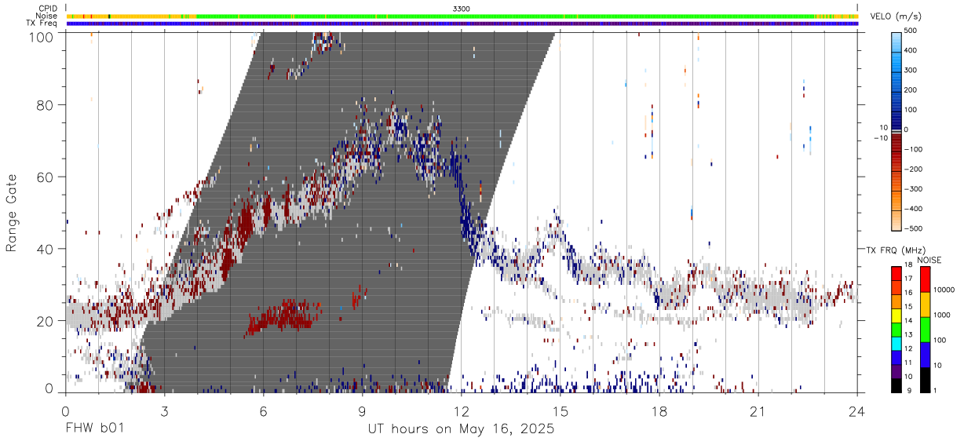Pick the red 17–18 MHz swatch
Image resolution: width=964 pixels, height=445 pixels.
(896, 273)
